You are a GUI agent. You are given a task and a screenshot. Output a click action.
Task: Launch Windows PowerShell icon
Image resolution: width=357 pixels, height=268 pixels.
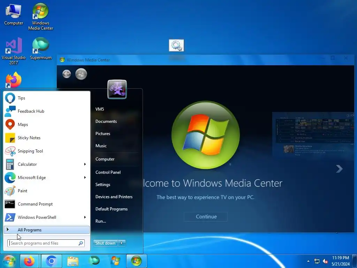click(10, 217)
